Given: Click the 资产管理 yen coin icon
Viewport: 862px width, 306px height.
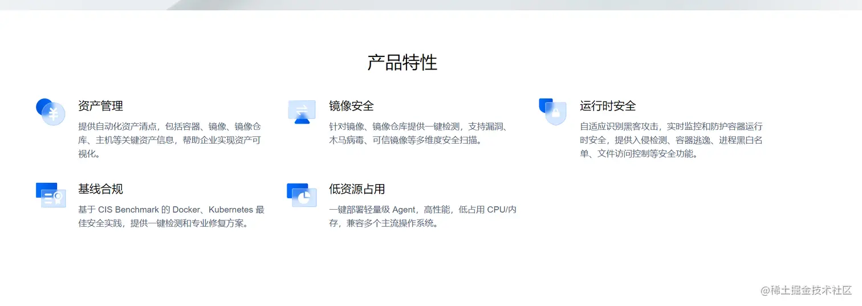Looking at the screenshot, I should (51, 112).
